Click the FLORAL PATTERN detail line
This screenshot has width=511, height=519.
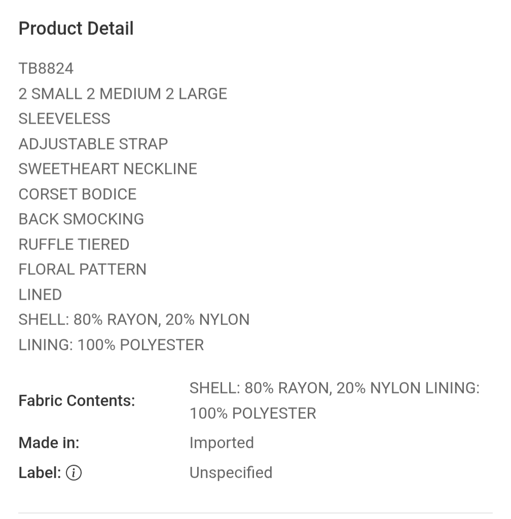tap(82, 269)
